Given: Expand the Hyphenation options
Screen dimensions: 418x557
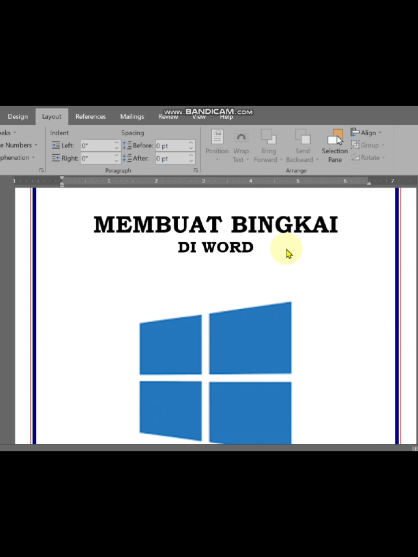Looking at the screenshot, I should pyautogui.click(x=17, y=158).
